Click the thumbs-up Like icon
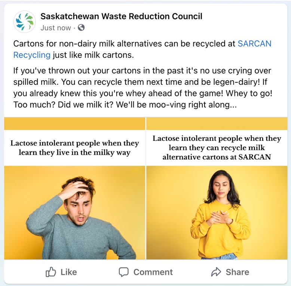This screenshot has height=286, width=291. tap(50, 272)
